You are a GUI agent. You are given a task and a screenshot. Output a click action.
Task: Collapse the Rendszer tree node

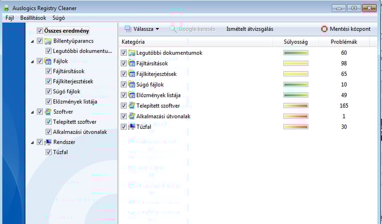(32, 143)
